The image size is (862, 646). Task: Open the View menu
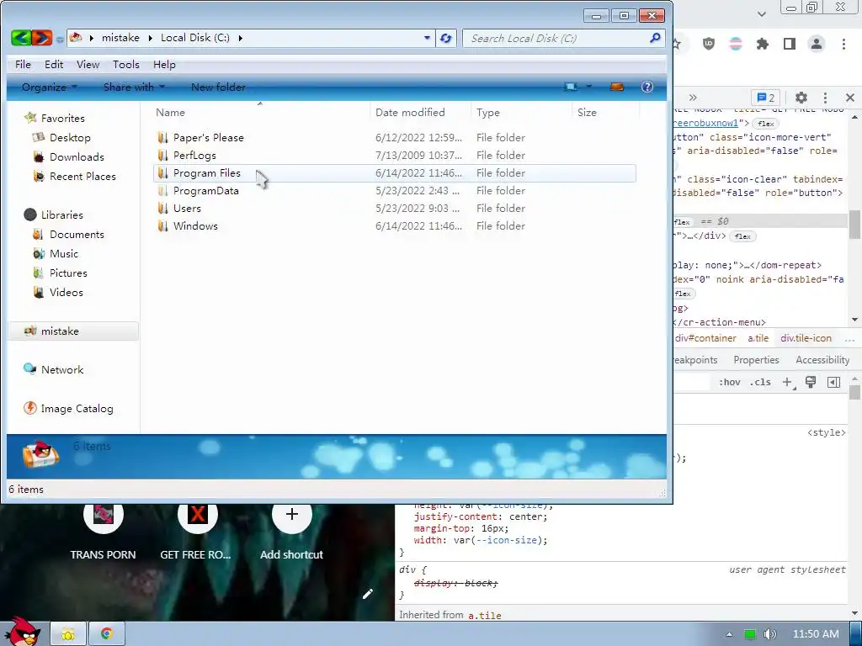[x=88, y=64]
